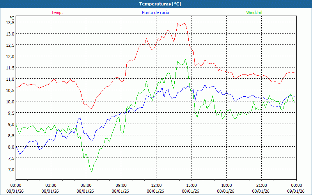Click the 12,0 value on the y-axis
The width and height of the screenshot is (312, 195).
click(x=10, y=57)
